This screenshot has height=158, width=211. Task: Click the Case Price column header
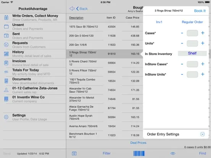coord(132,18)
